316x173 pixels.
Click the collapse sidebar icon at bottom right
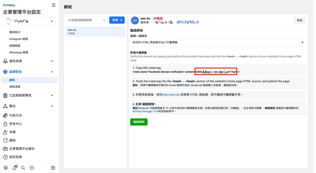(53, 168)
